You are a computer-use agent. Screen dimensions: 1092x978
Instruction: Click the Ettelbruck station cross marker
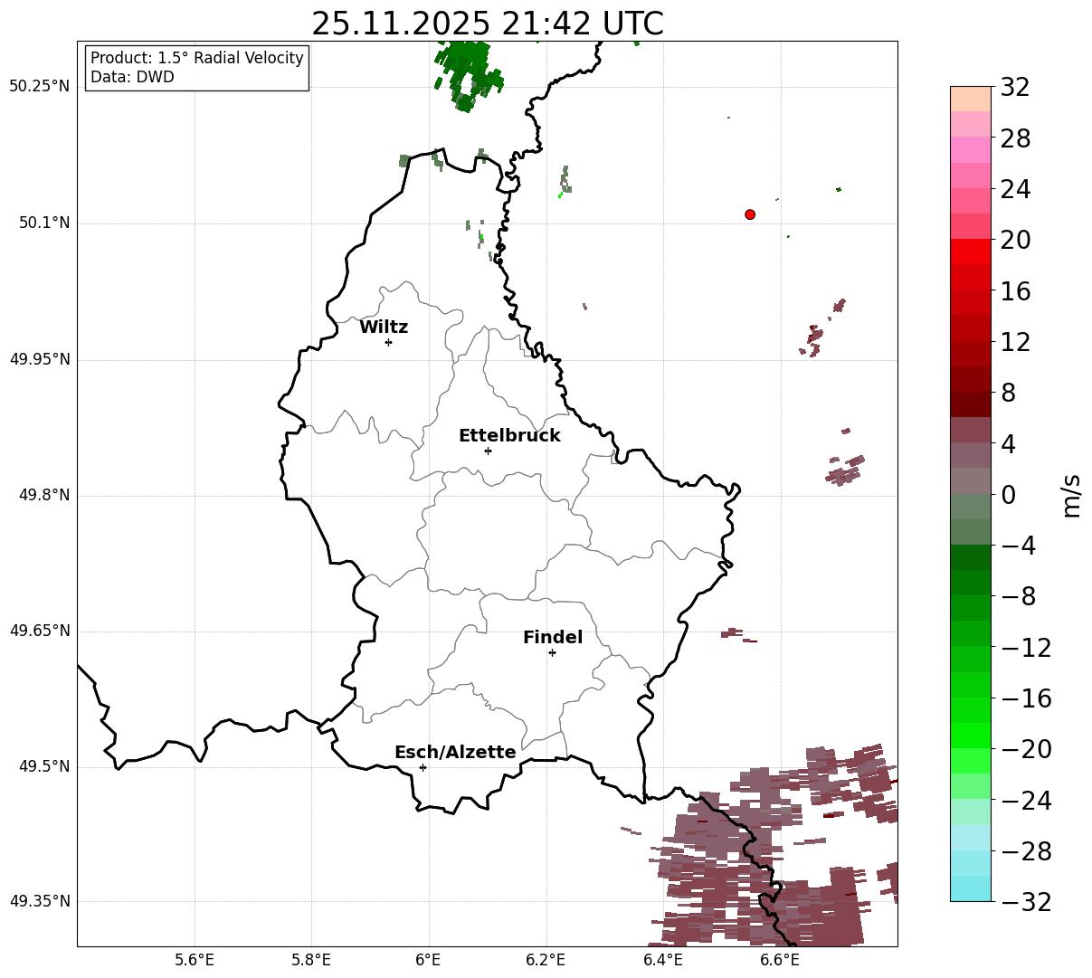click(x=488, y=451)
